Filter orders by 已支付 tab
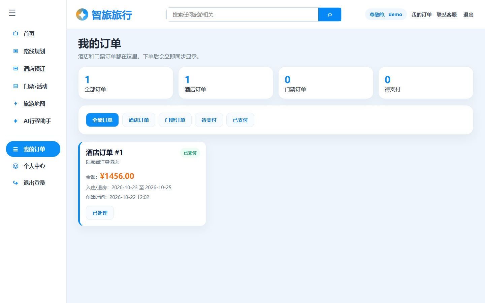The width and height of the screenshot is (485, 303). tap(240, 120)
